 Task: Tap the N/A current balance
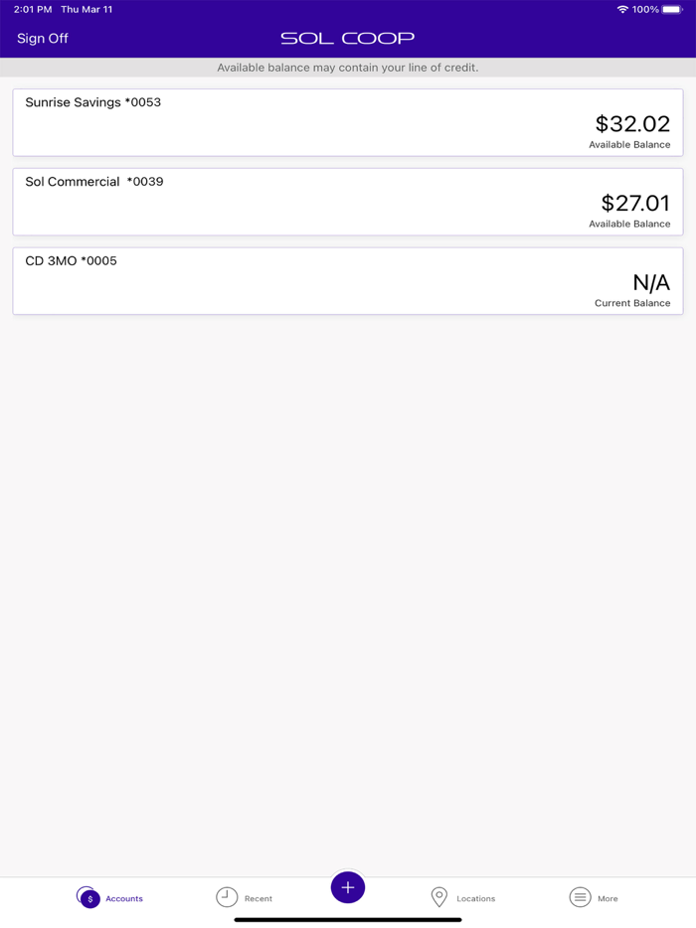(651, 283)
